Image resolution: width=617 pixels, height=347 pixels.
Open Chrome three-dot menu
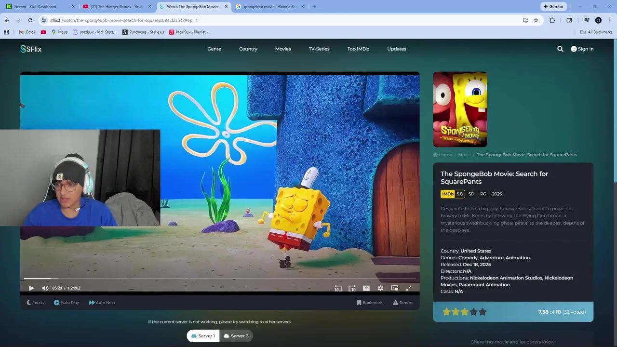click(x=610, y=20)
